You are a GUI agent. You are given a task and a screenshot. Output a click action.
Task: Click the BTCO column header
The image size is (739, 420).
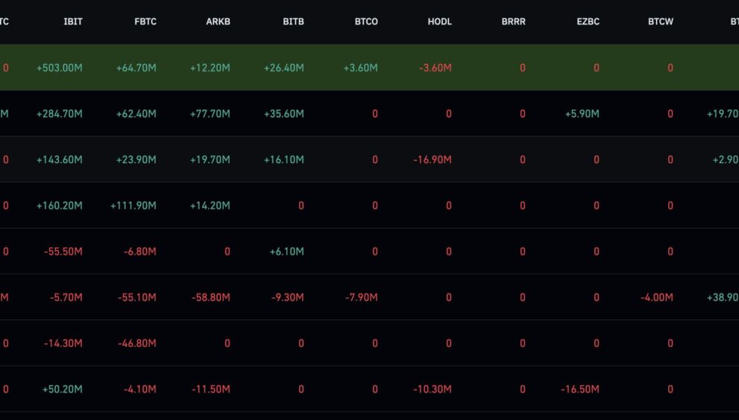pos(366,22)
